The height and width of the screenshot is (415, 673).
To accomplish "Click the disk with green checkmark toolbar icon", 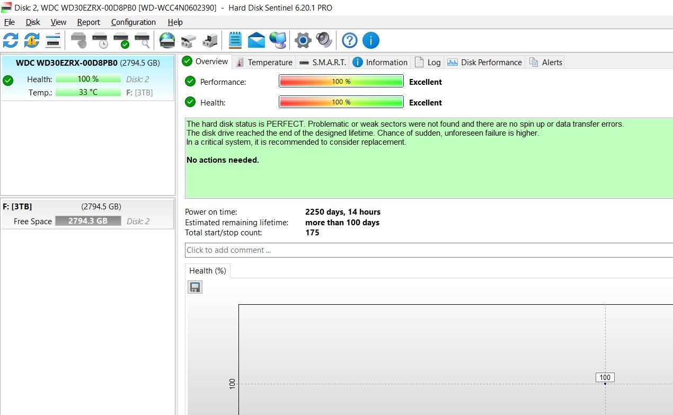I will [121, 40].
